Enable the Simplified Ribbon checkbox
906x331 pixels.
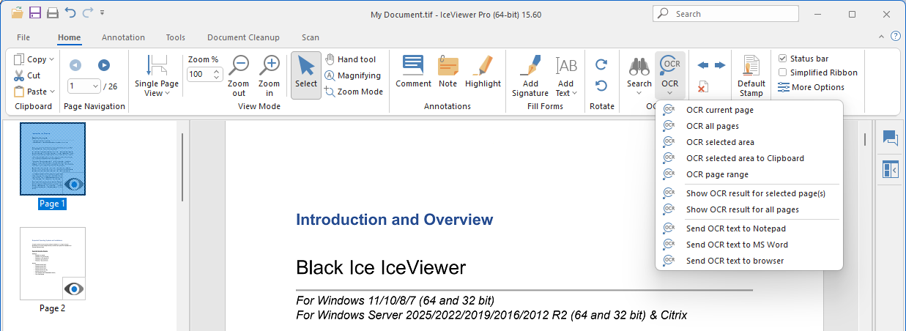(783, 72)
